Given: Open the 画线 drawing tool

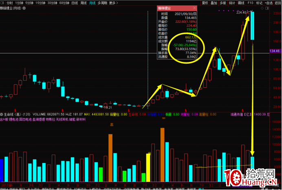Looking at the screenshot, I should click(x=242, y=3).
